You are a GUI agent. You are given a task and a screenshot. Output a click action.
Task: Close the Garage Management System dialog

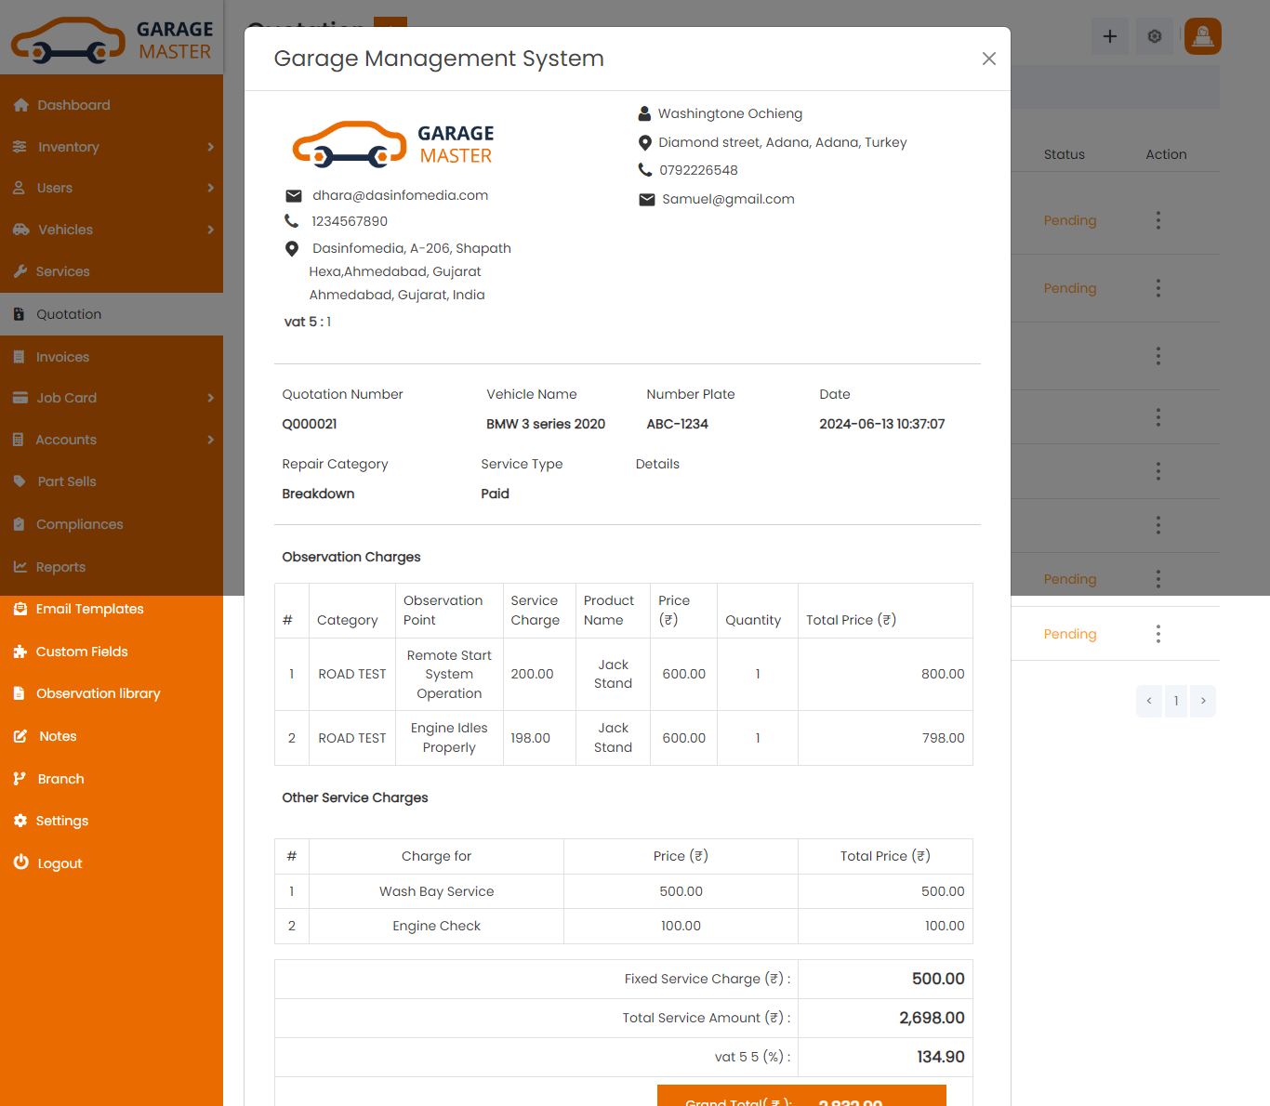pyautogui.click(x=988, y=59)
